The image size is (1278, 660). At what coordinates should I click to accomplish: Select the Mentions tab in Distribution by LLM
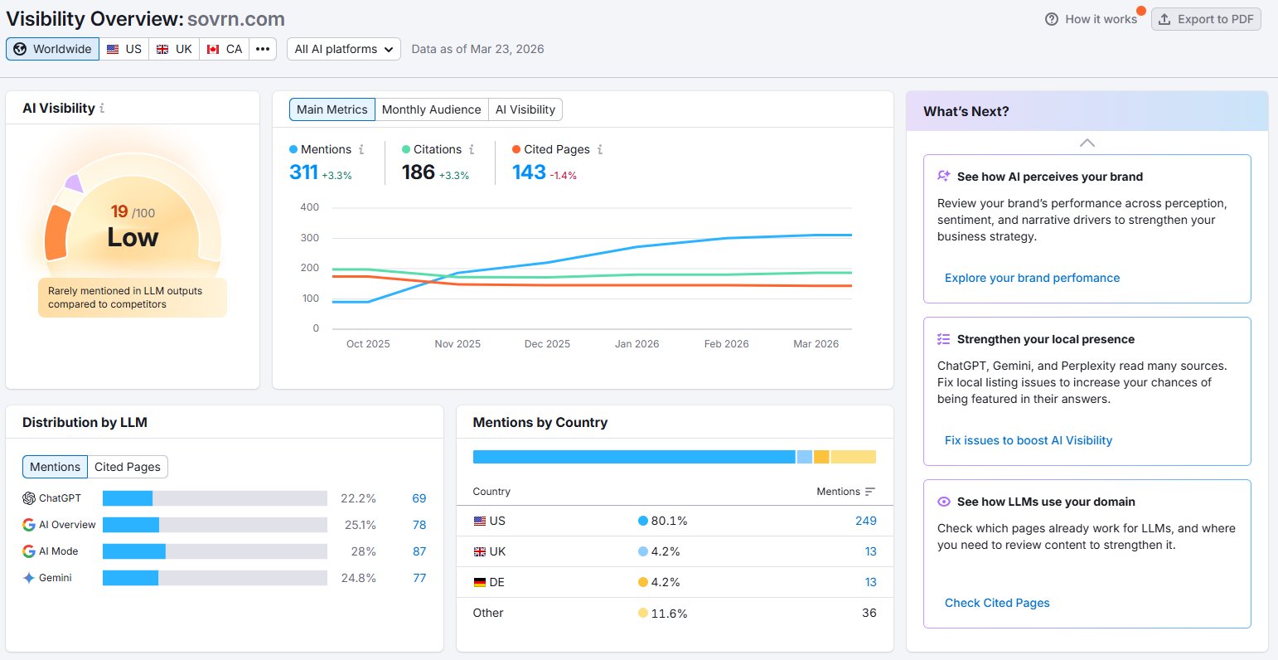[55, 467]
